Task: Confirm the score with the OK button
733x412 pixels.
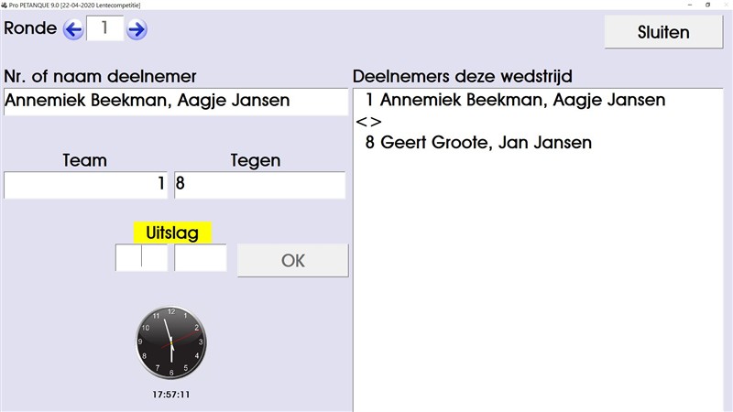Action: pos(292,260)
